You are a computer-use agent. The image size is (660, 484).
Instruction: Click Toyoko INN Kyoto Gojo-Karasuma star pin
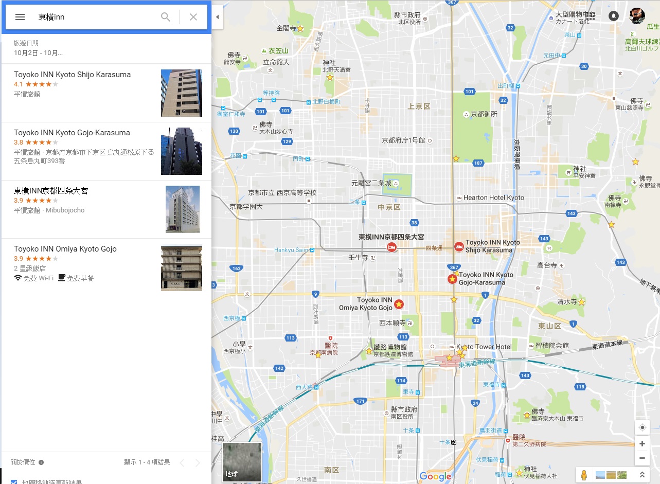pos(452,279)
